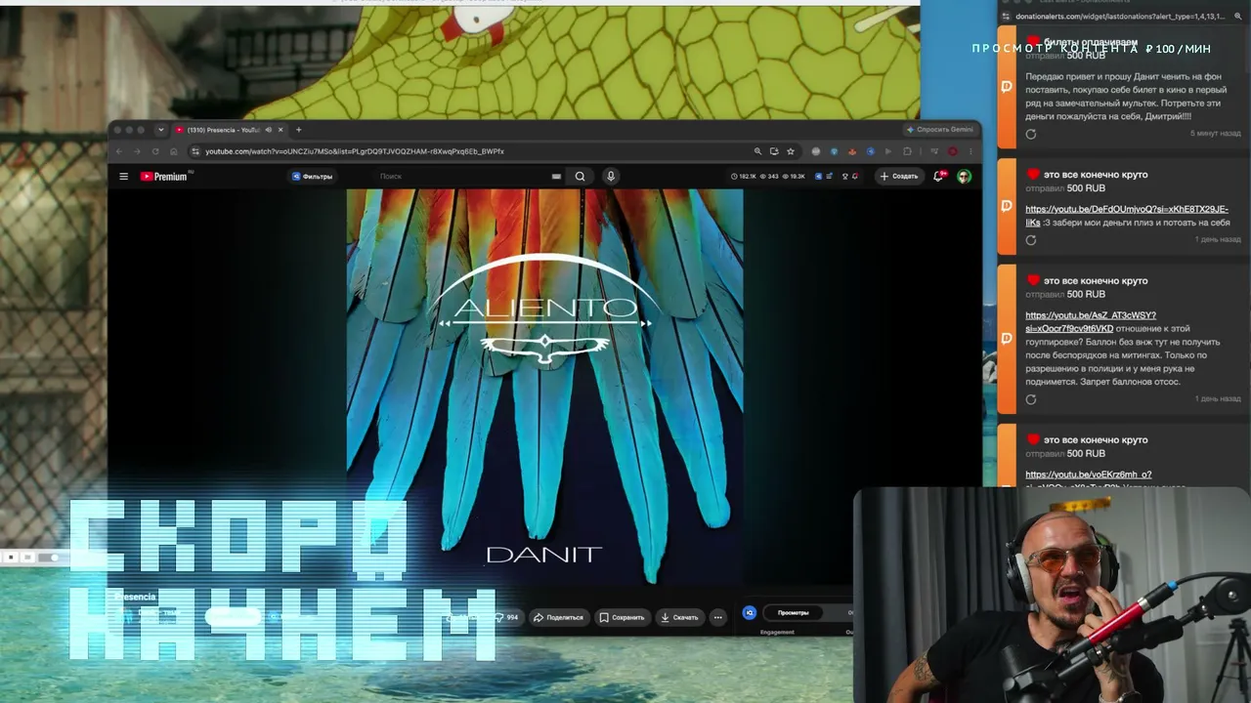Click the browser home button

tap(173, 151)
